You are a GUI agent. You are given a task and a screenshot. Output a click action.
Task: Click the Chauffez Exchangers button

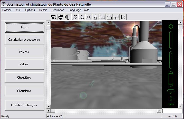[x=25, y=105]
